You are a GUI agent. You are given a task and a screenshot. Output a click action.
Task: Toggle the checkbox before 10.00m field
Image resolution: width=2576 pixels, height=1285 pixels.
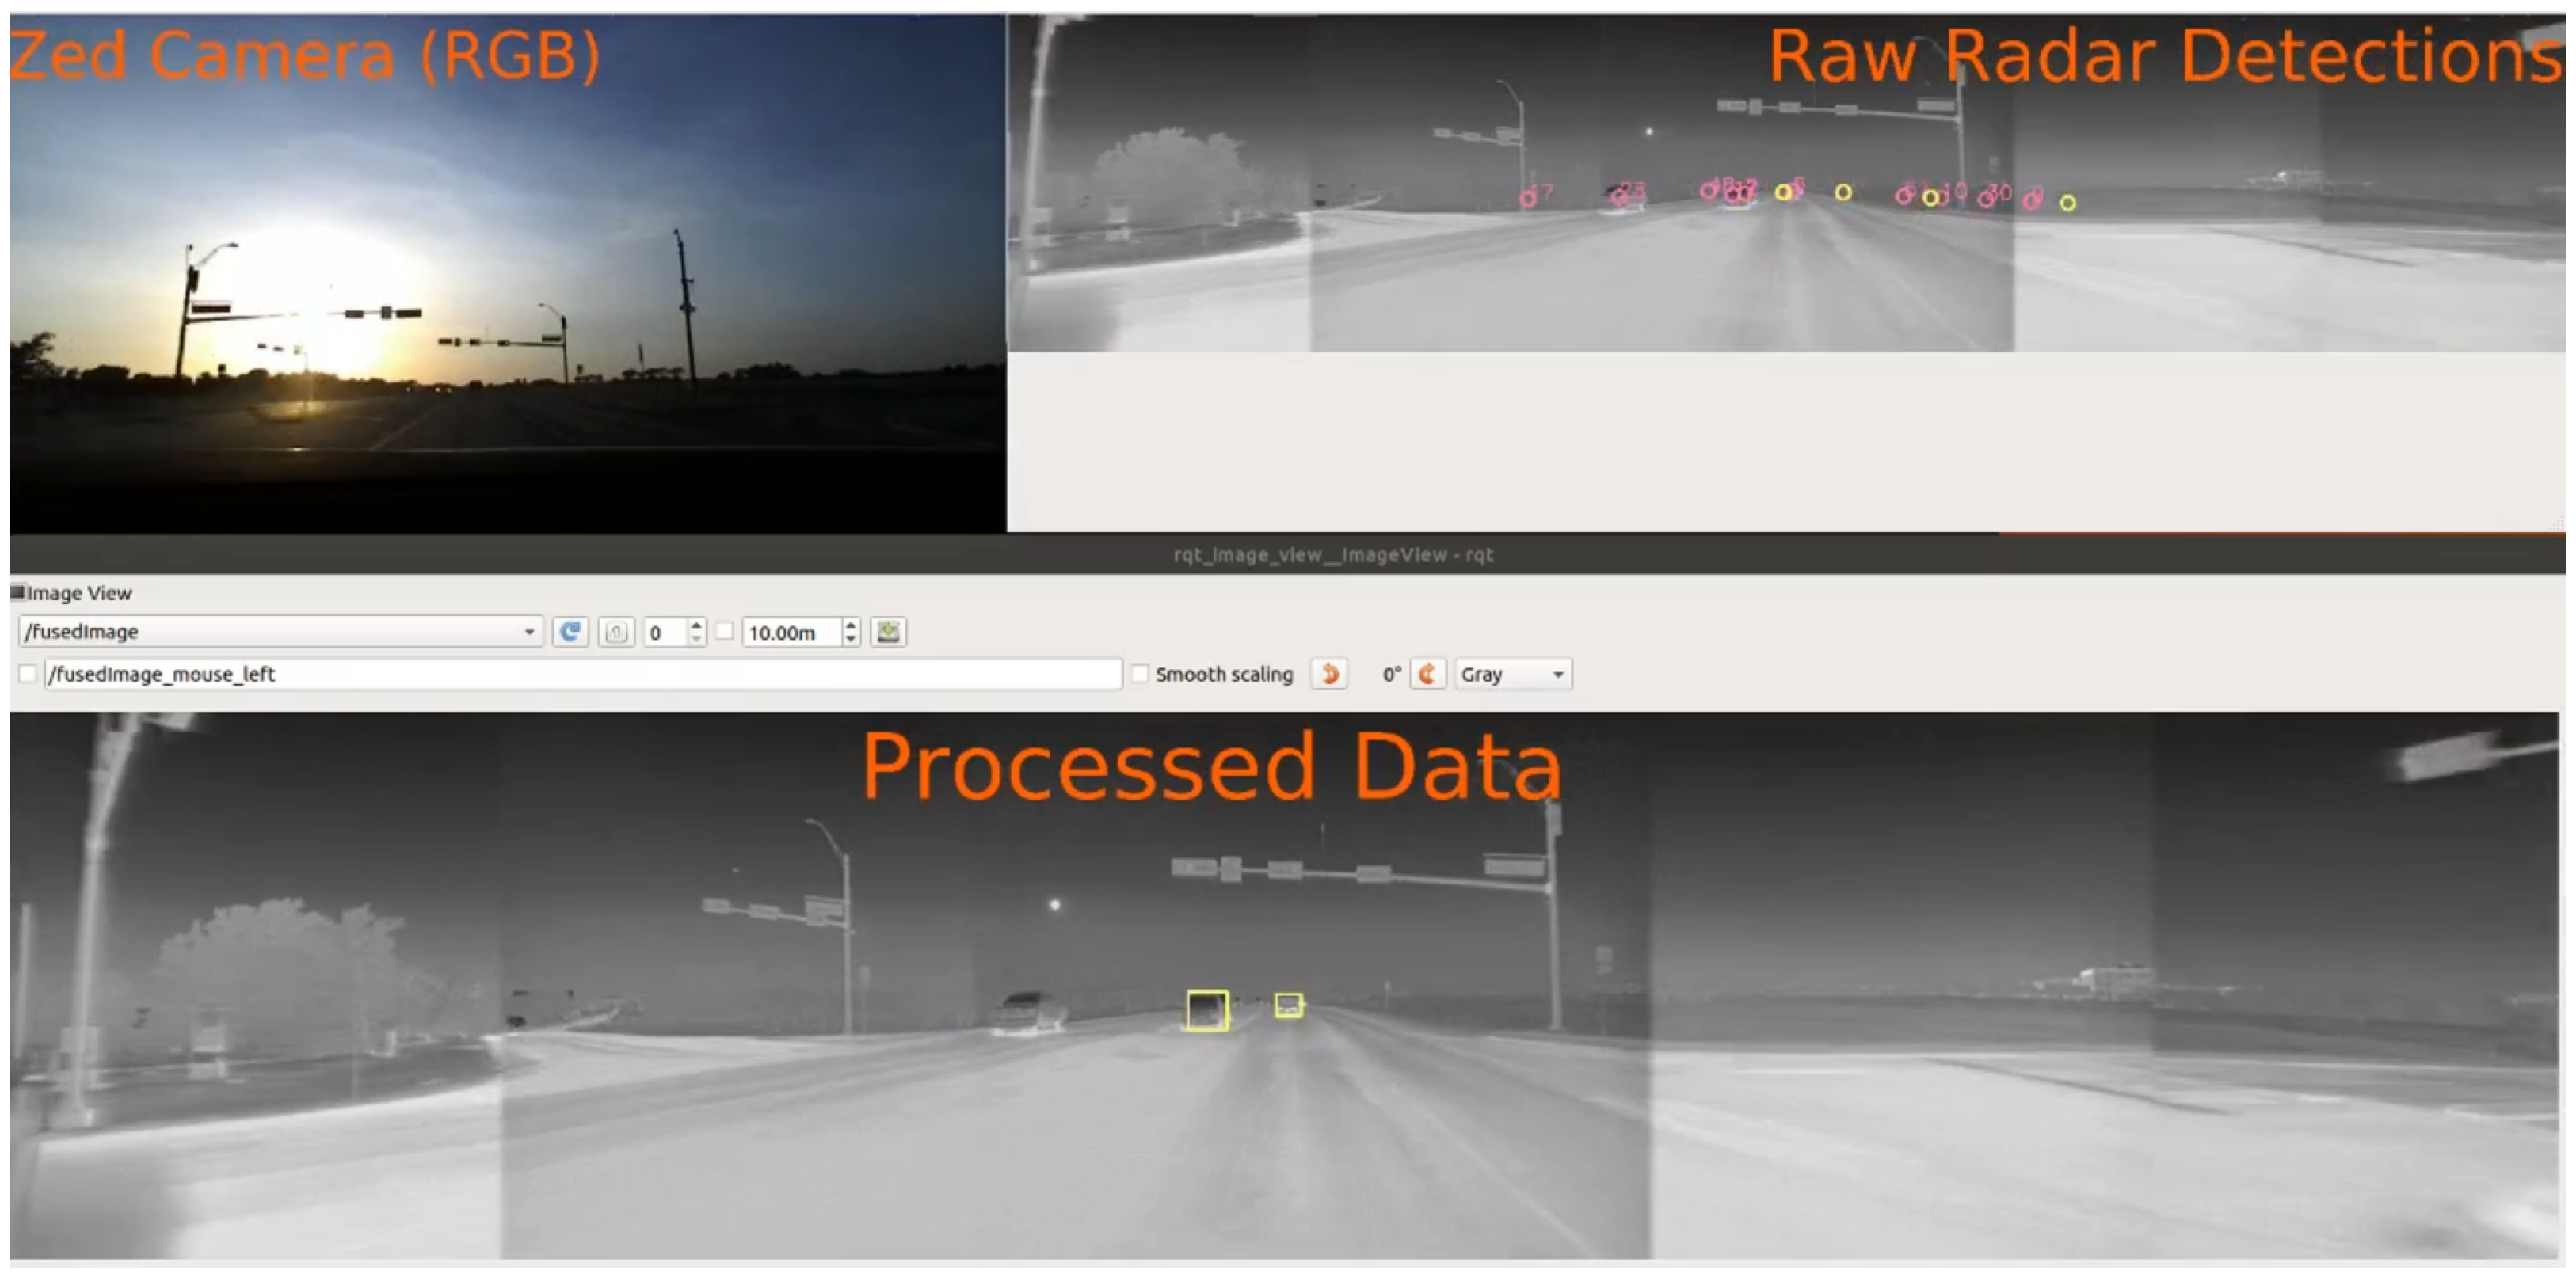[725, 632]
